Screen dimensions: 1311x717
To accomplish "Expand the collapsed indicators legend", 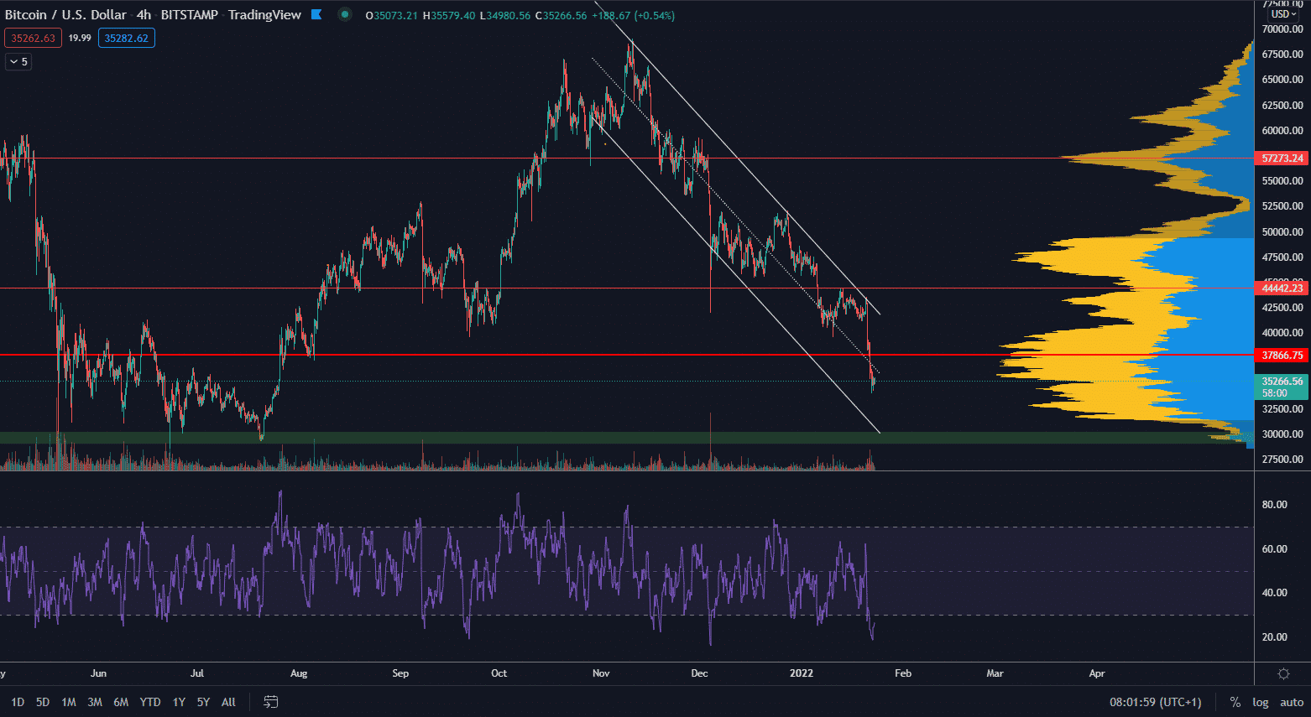I will click(18, 61).
